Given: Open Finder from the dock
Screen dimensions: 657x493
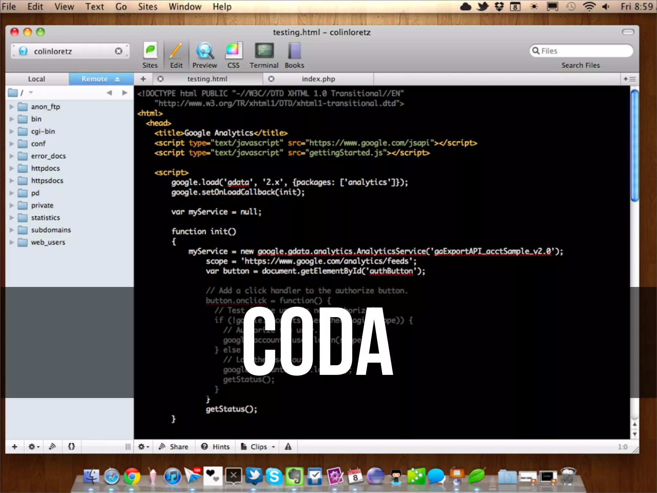Looking at the screenshot, I should click(91, 476).
